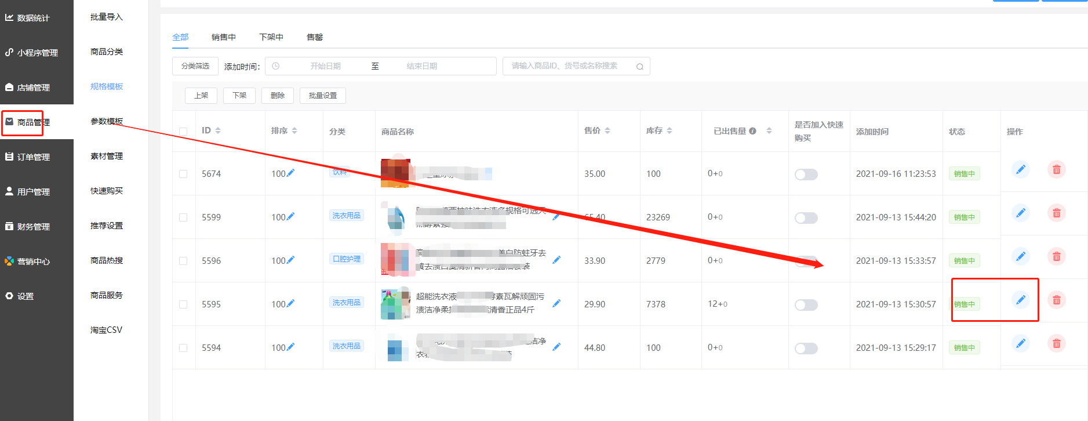This screenshot has width=1088, height=421.
Task: Open 小程序管理 in the sidebar
Action: [x=37, y=53]
